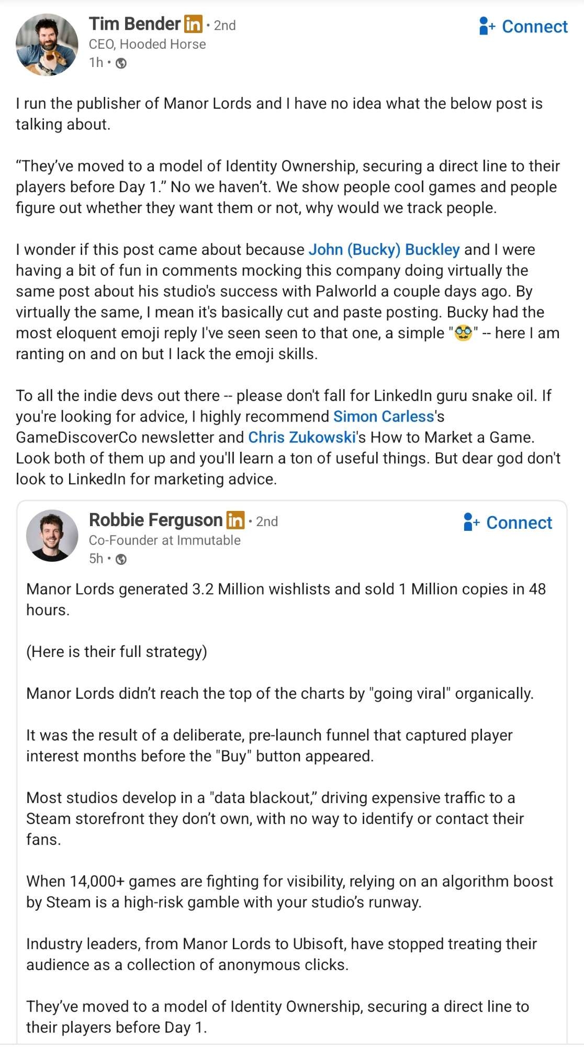This screenshot has height=1047, width=584.
Task: Click the nerd-face emoji in Tim's post
Action: point(464,333)
